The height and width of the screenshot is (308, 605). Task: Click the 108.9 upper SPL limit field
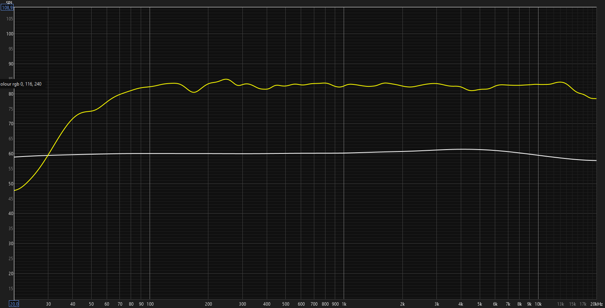(x=7, y=7)
